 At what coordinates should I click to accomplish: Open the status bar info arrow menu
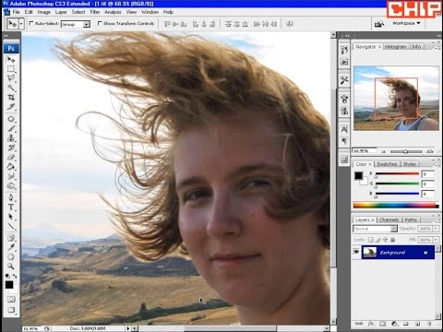click(x=128, y=328)
